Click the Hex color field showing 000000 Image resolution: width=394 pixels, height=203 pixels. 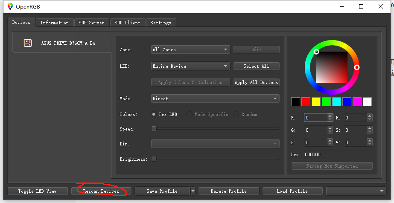click(x=339, y=154)
